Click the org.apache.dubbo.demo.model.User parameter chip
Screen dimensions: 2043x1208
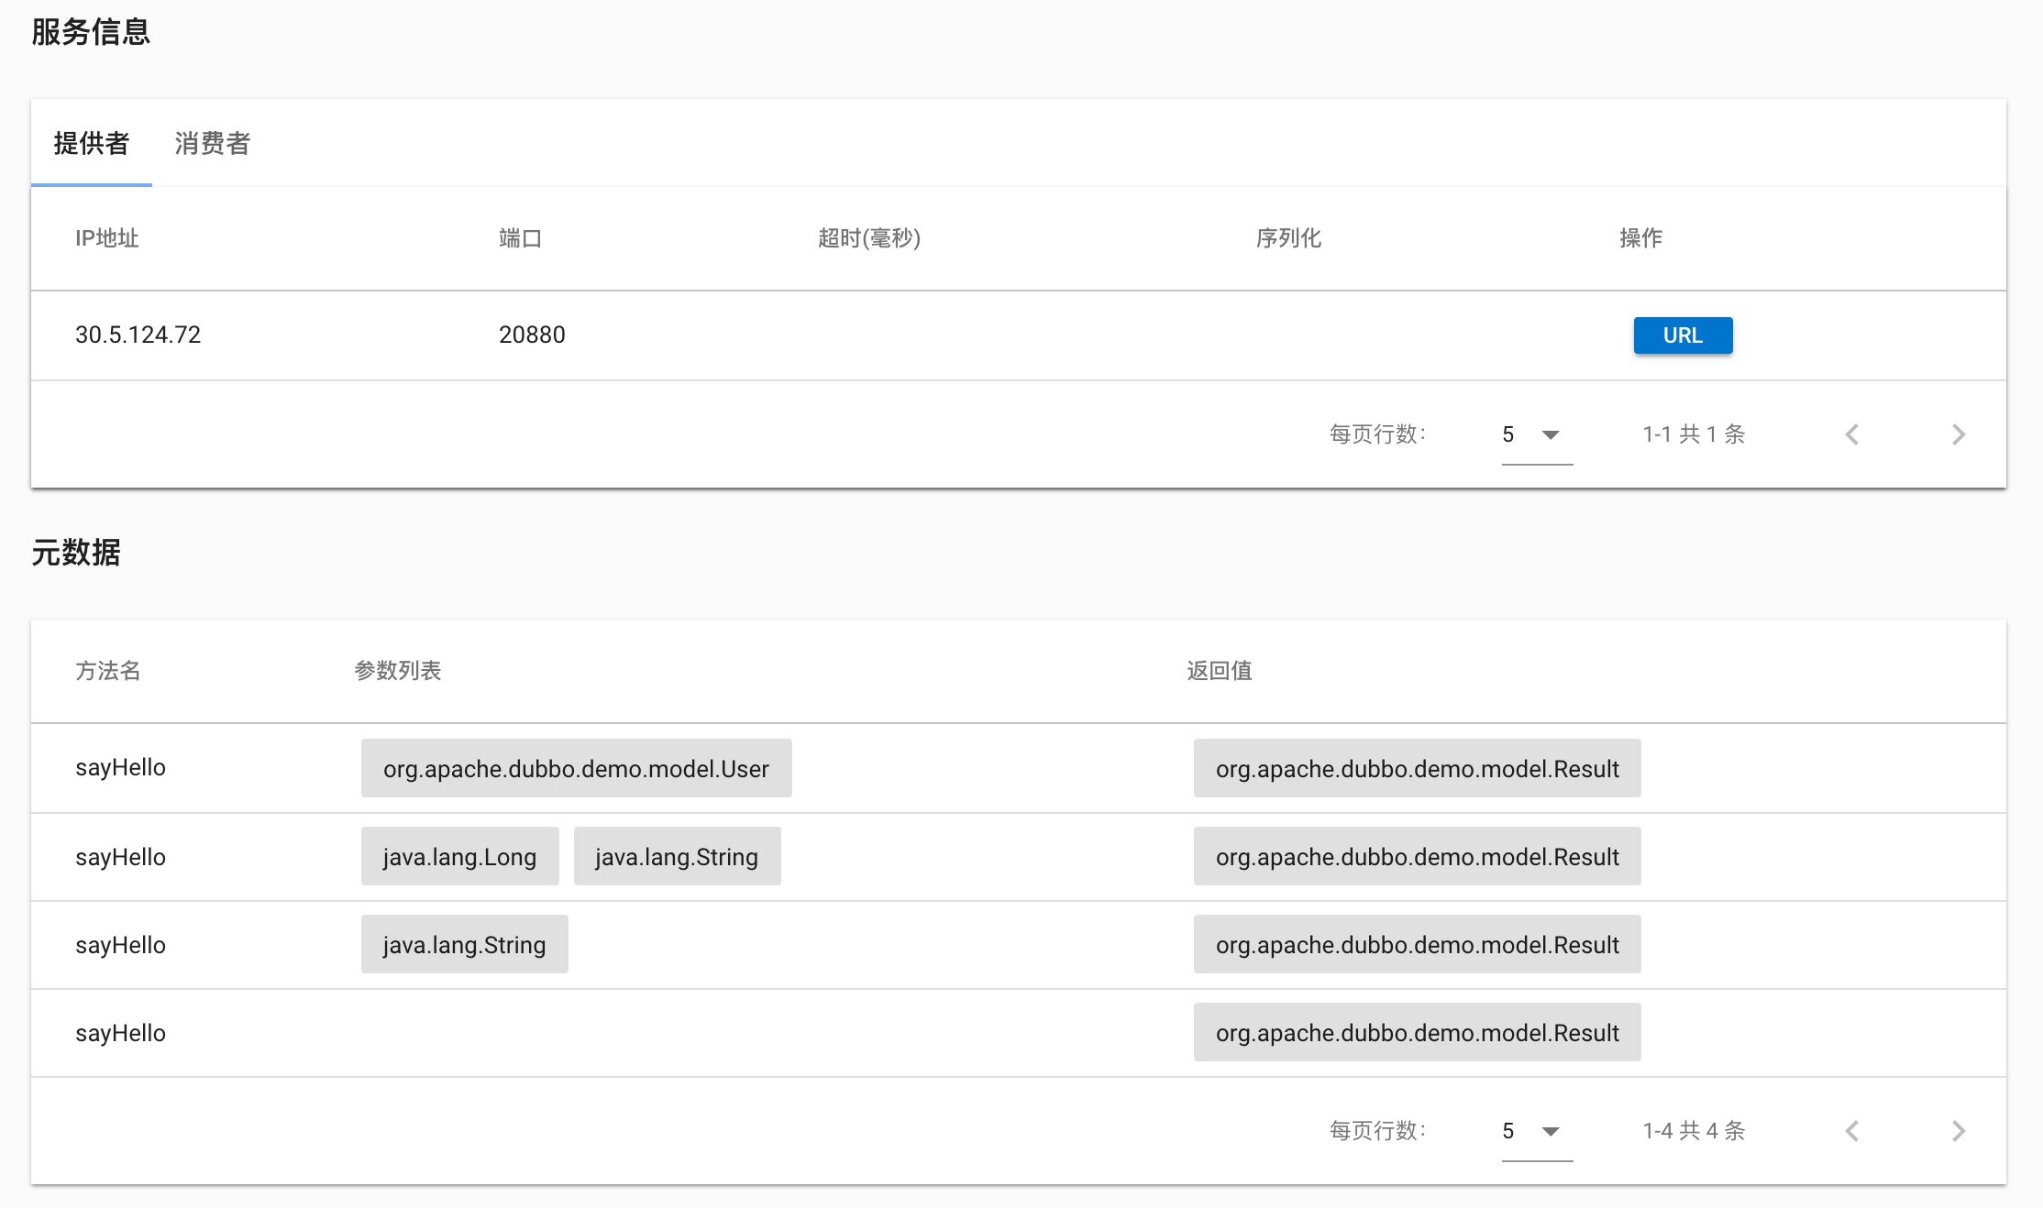(x=576, y=768)
